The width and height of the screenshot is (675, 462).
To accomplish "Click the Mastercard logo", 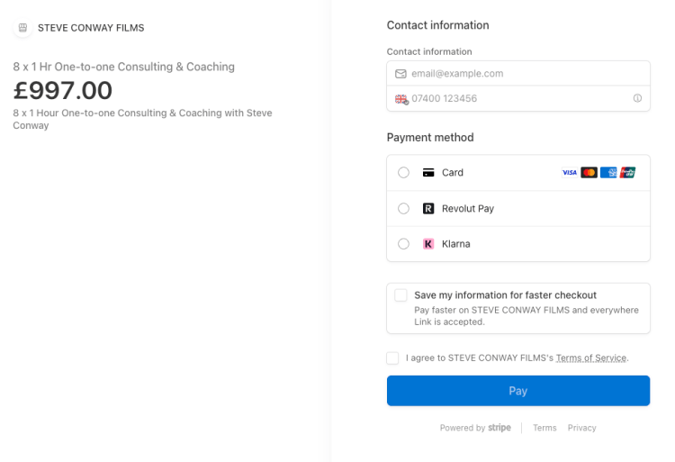I will [x=589, y=173].
